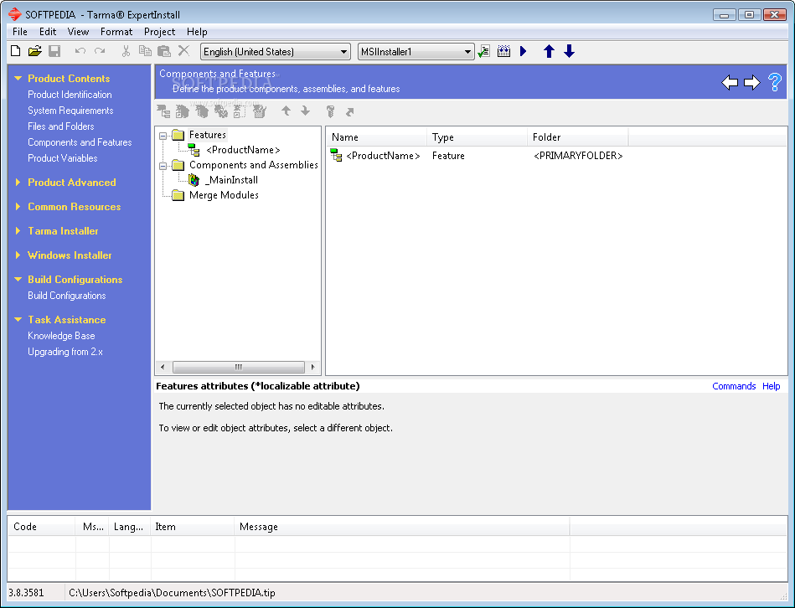Run the installer with blue play arrow
The height and width of the screenshot is (608, 795).
pyautogui.click(x=524, y=51)
